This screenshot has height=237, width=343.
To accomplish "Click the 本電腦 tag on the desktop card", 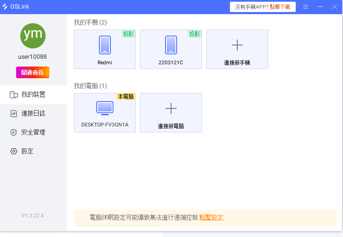I will tap(126, 97).
